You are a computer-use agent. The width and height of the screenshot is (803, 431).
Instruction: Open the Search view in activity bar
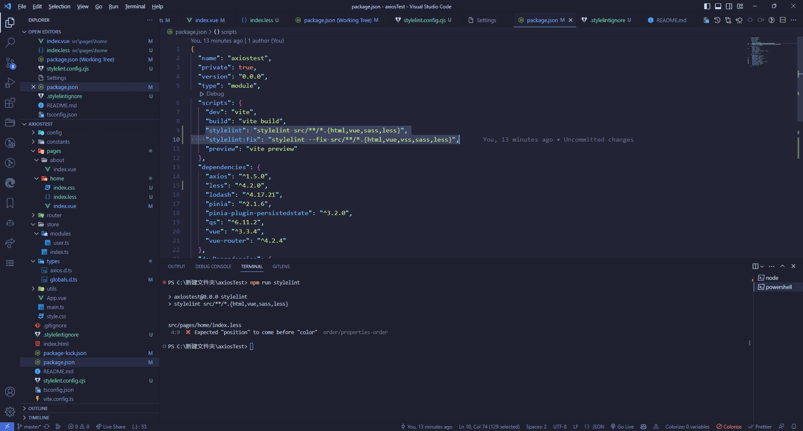coord(10,42)
